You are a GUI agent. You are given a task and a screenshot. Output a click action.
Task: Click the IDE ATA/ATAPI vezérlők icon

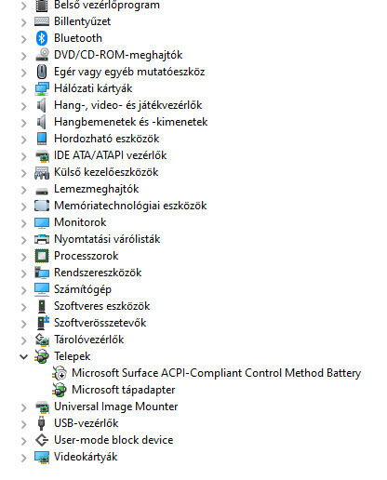coord(42,155)
